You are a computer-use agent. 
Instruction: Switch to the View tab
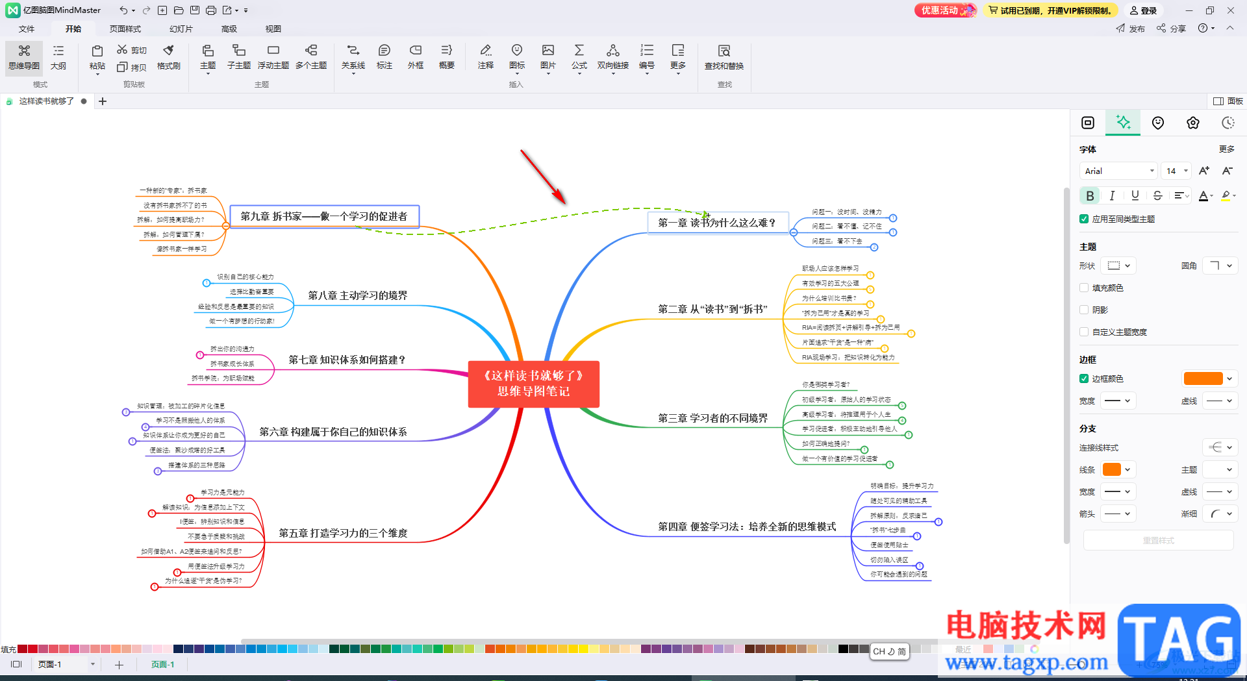273,29
